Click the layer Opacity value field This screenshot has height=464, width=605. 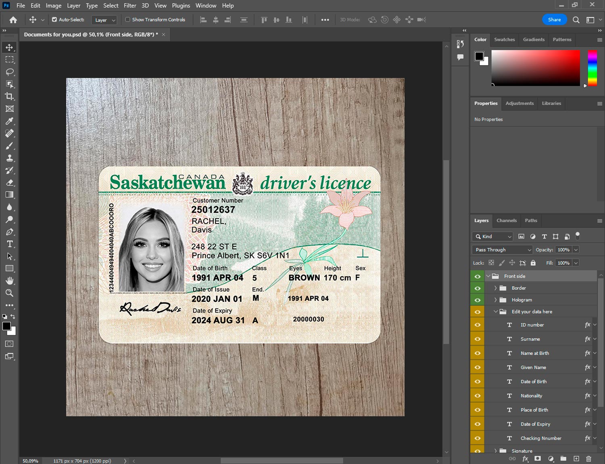point(563,250)
